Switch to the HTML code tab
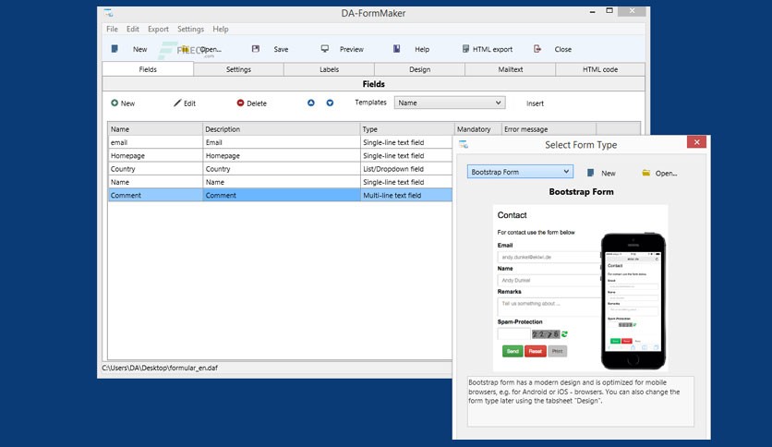 600,69
